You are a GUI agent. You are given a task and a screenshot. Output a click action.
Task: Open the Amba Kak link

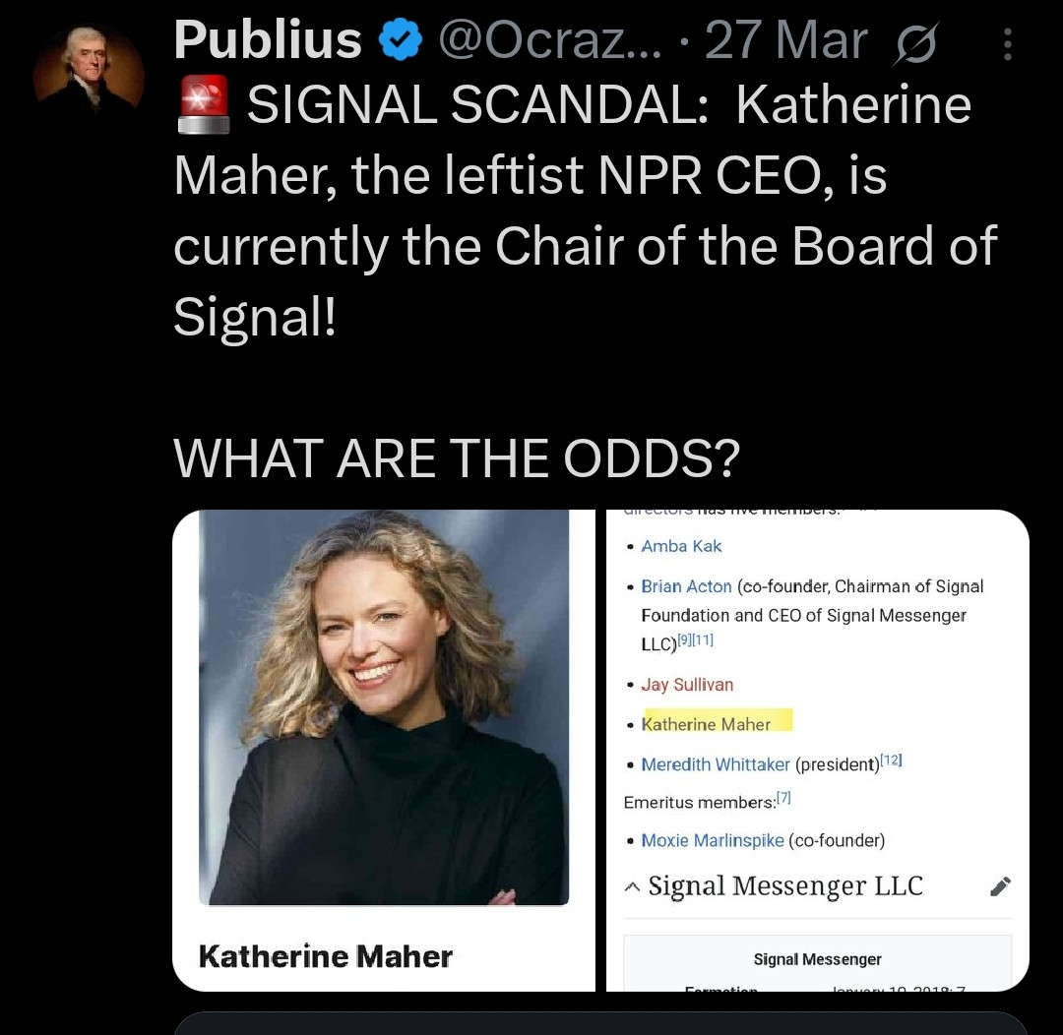pyautogui.click(x=681, y=546)
